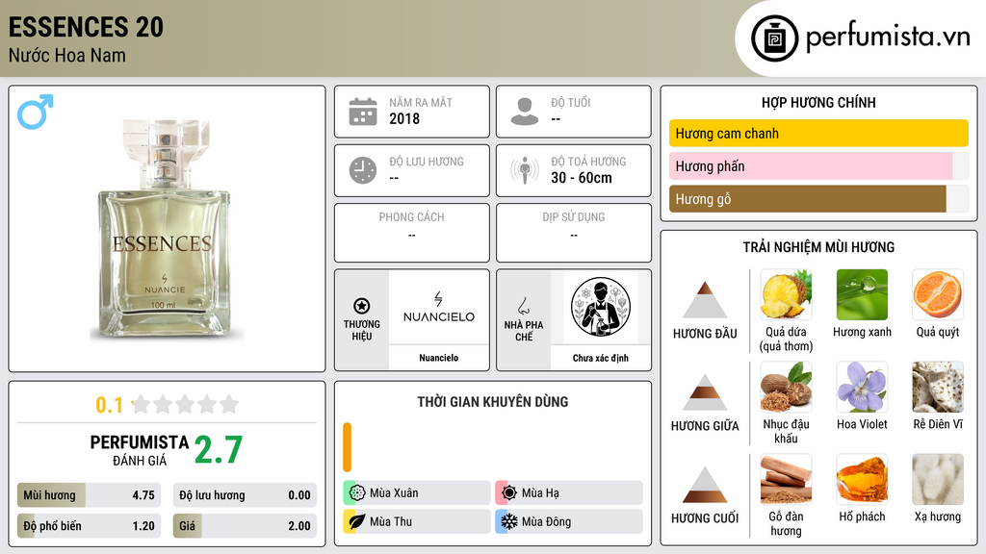Select the Gỗ đàn hương sandalwood image

click(786, 479)
